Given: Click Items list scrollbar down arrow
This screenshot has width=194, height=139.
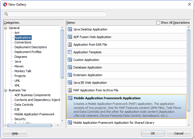Looking at the screenshot, I should point(189,125).
